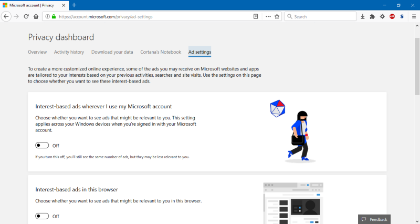Open the page actions three-dot menu
The height and width of the screenshot is (224, 420).
point(268,16)
